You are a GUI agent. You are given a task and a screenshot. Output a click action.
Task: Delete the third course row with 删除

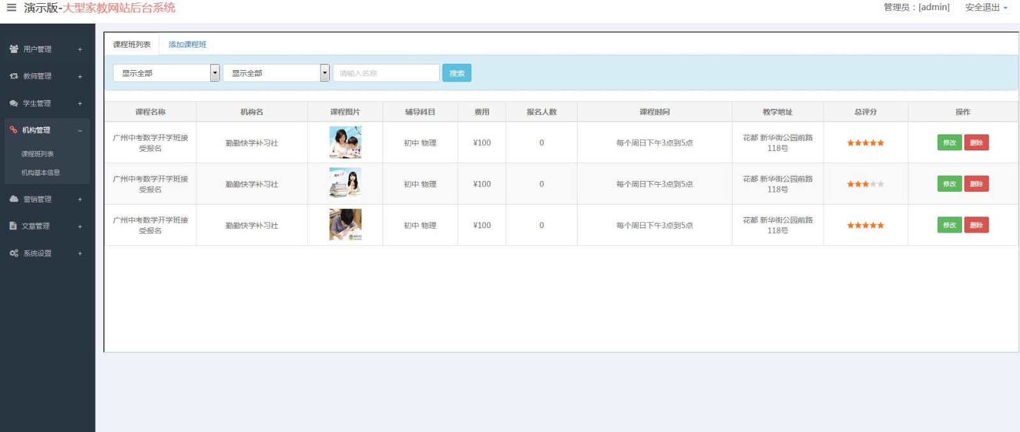976,225
